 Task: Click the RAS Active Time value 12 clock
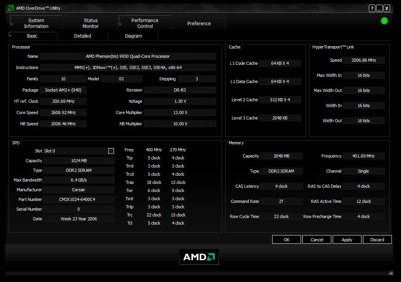point(363,202)
